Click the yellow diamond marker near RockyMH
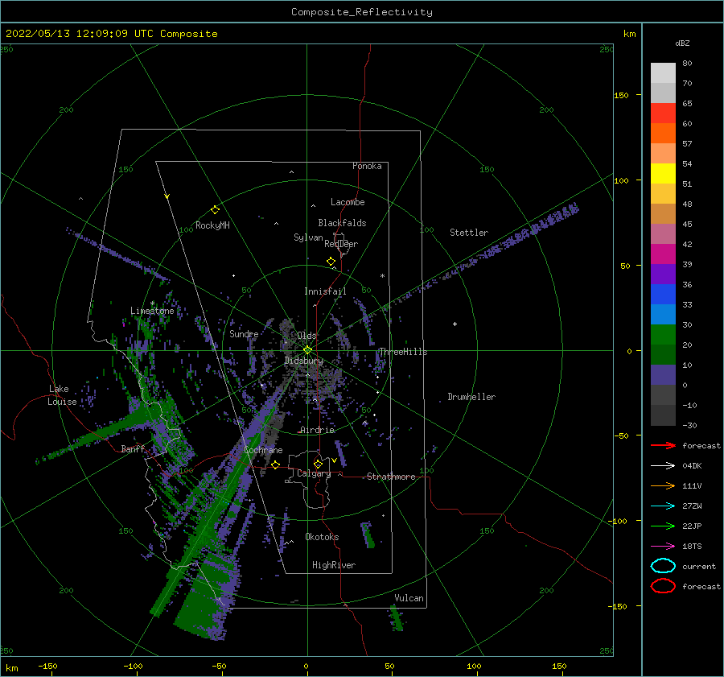The image size is (724, 677). (x=215, y=210)
